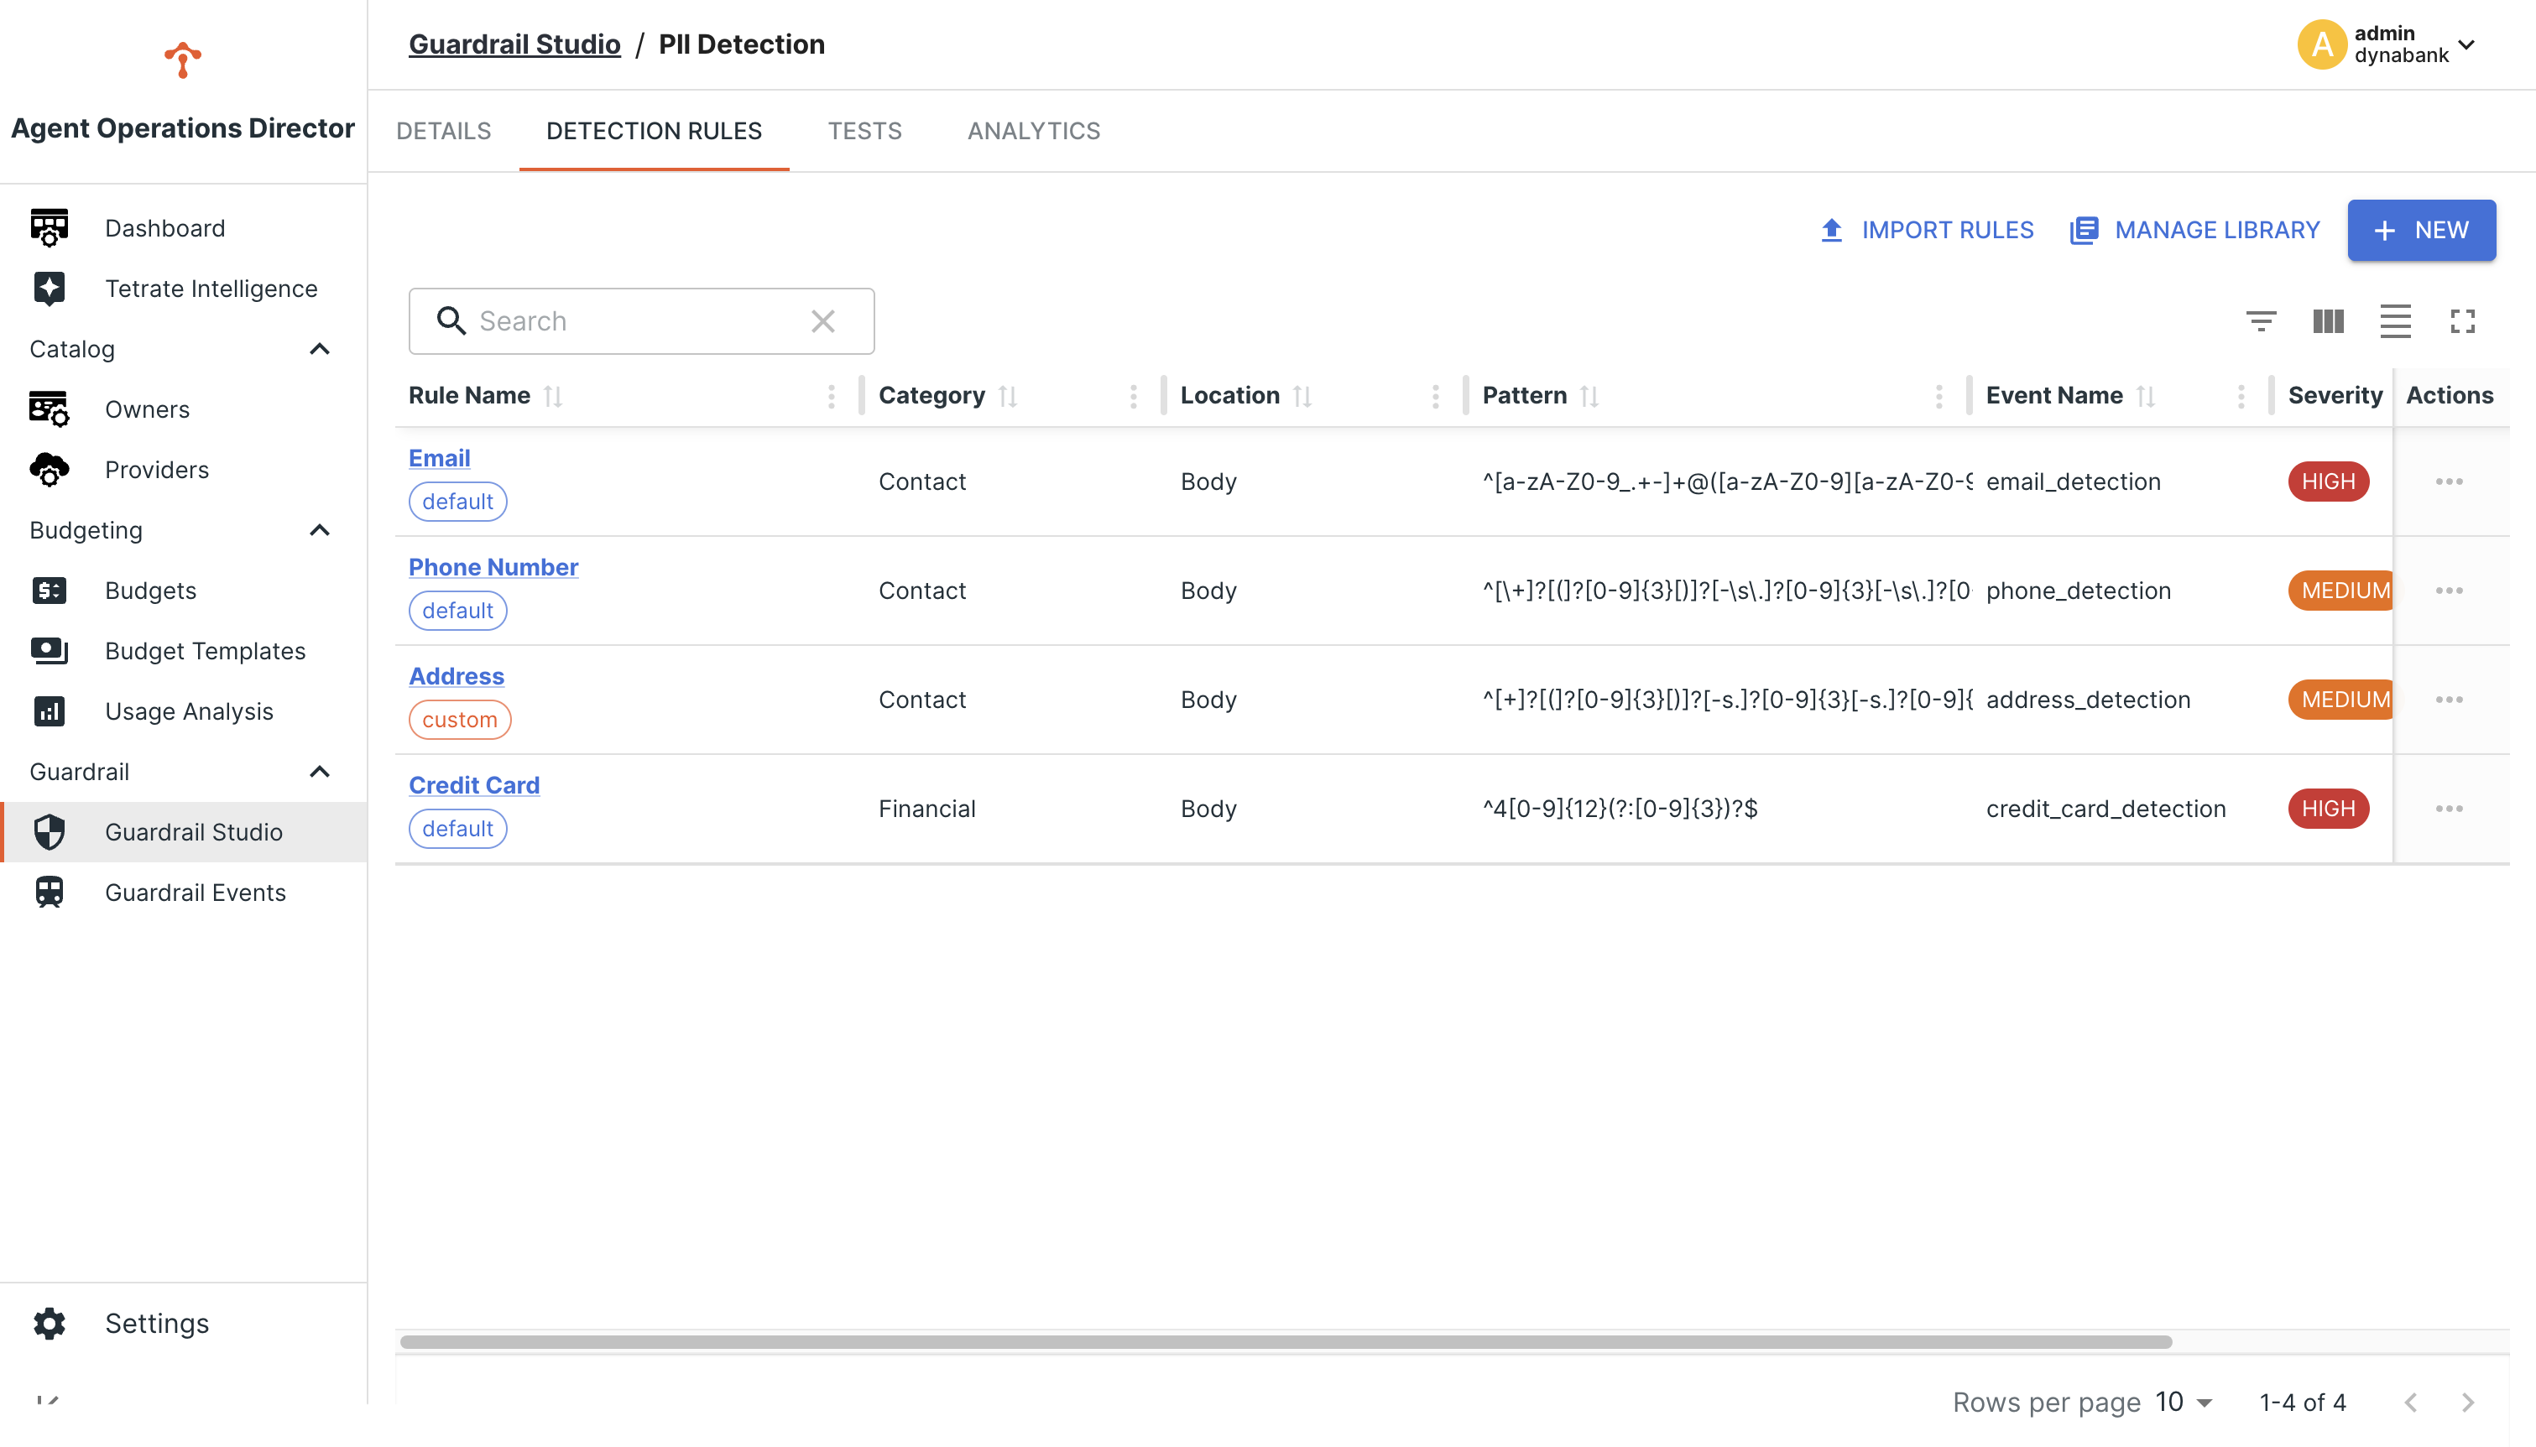The image size is (2536, 1447).
Task: Go to next page of rules
Action: point(2467,1403)
